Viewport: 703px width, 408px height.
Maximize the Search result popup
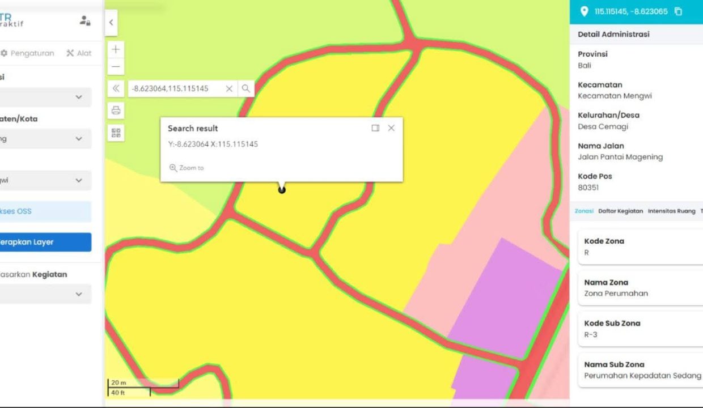(x=375, y=128)
